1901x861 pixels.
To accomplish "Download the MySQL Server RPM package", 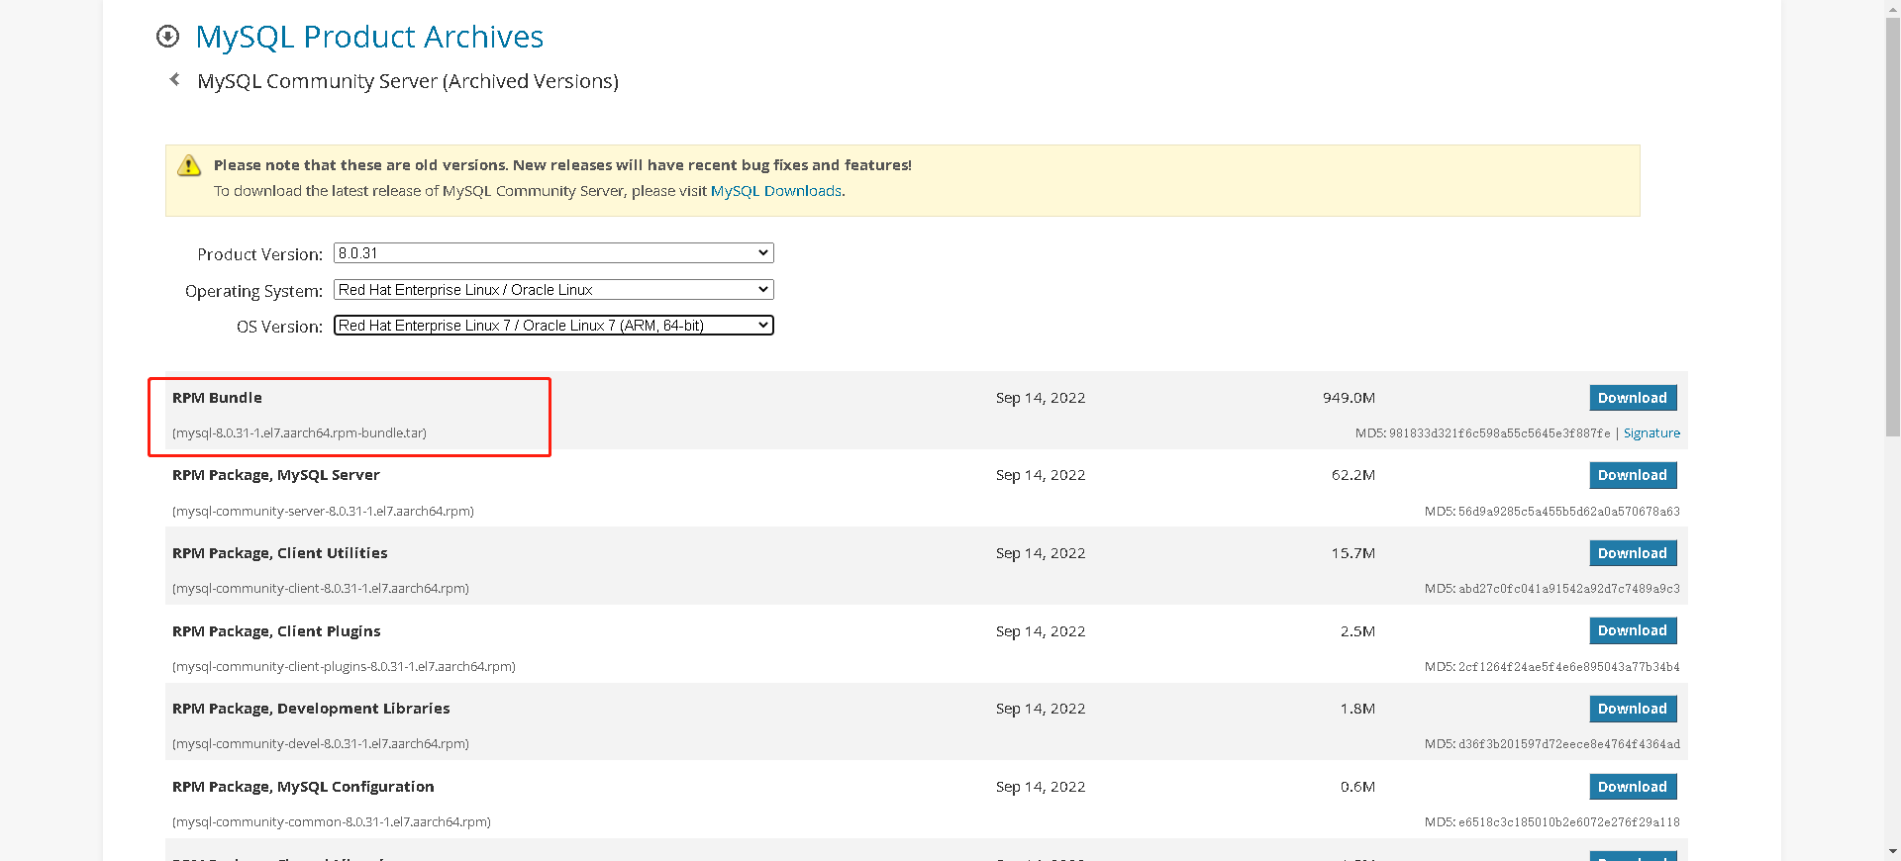I will tap(1633, 475).
